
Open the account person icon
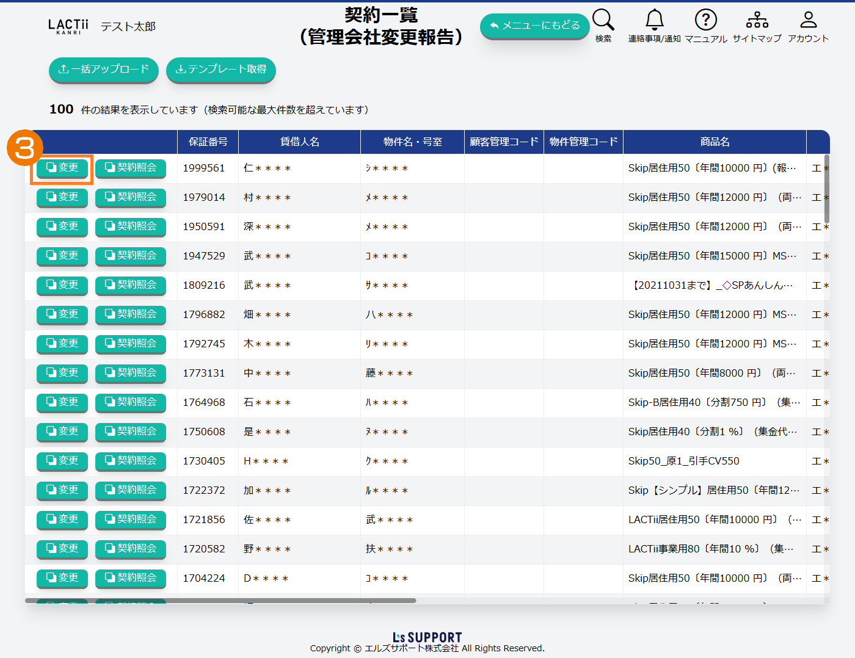808,20
